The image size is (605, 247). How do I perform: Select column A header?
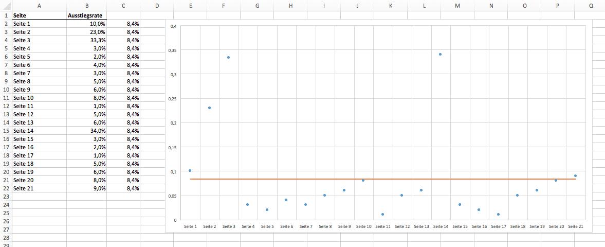[39, 5]
